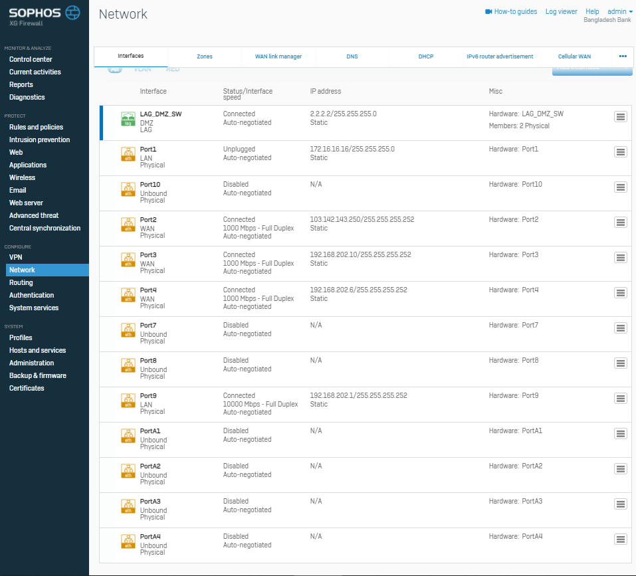
Task: Open Current activities in the sidebar
Action: [x=35, y=72]
